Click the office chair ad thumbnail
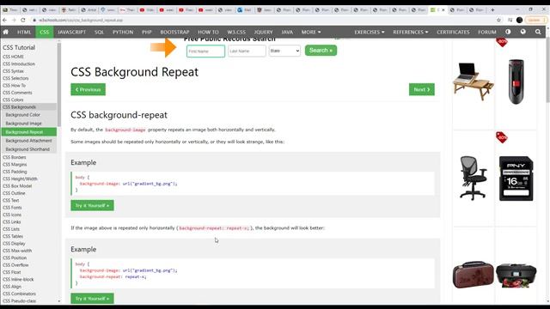Screen dimensions: 550x309 coord(474,178)
